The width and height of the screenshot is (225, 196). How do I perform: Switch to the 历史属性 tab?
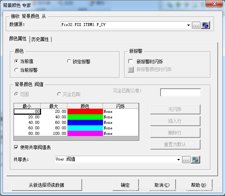(40, 39)
